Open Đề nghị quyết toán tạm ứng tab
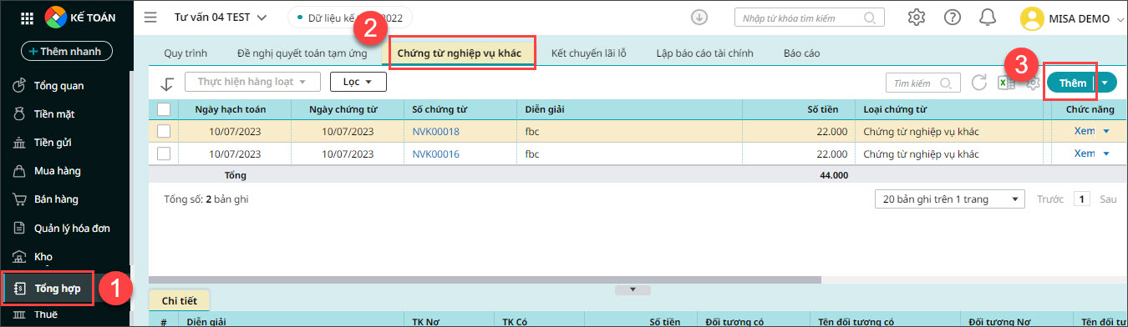Viewport: 1128px width, 327px height. (x=302, y=53)
